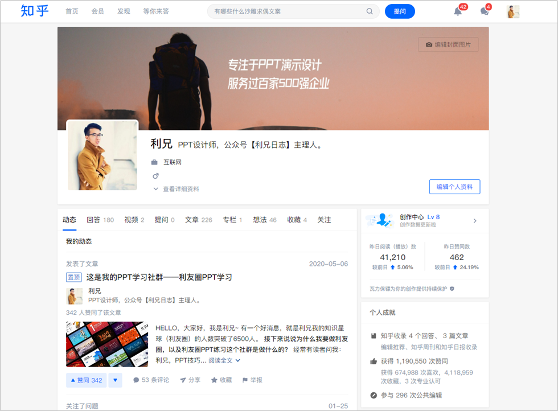Switch to 文章 226 tab
The image size is (558, 411).
(199, 220)
